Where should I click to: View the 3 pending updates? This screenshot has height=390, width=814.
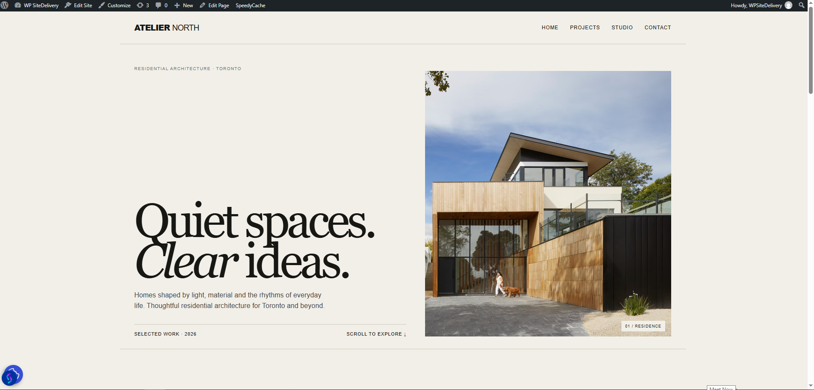(143, 6)
